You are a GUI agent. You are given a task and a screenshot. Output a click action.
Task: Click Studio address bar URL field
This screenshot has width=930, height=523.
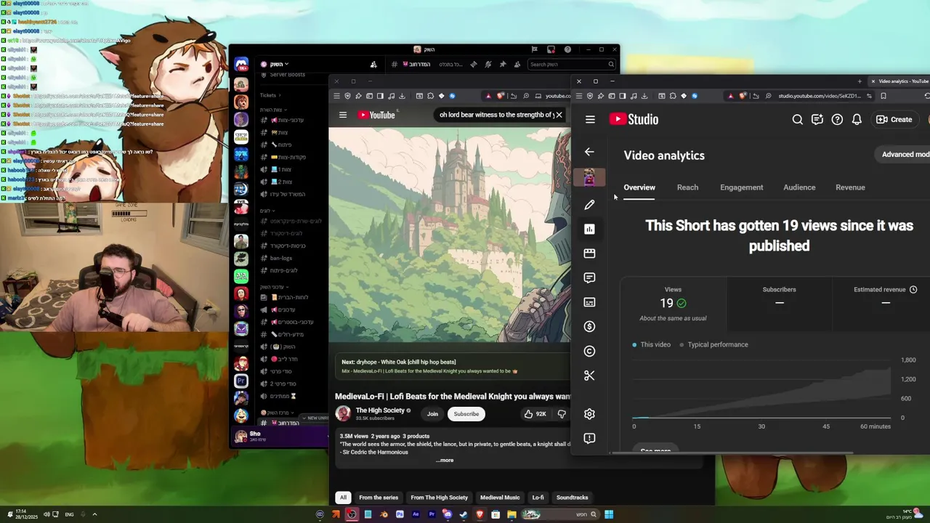click(x=820, y=96)
